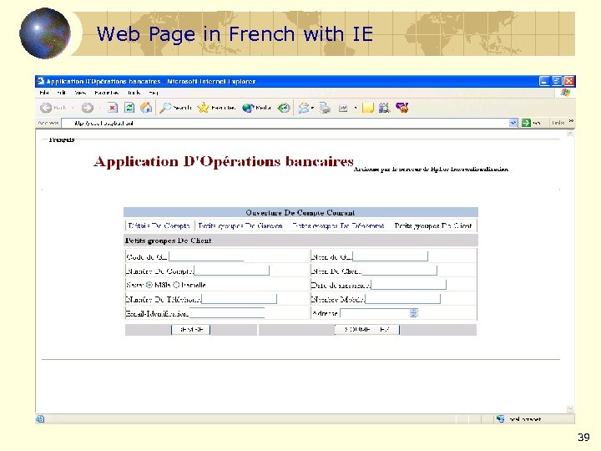This screenshot has width=601, height=451.
Task: Open the Help menu
Action: (x=154, y=93)
